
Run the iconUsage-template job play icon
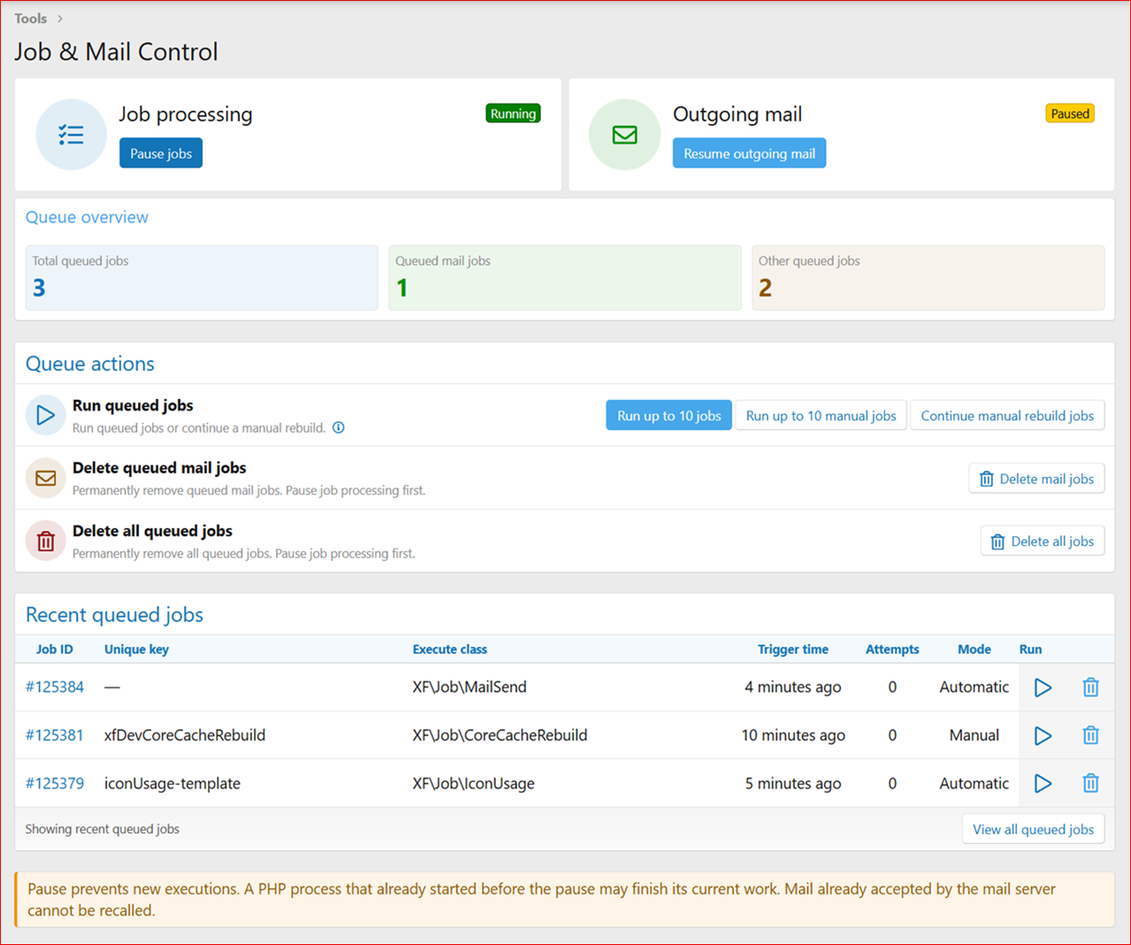click(1043, 783)
